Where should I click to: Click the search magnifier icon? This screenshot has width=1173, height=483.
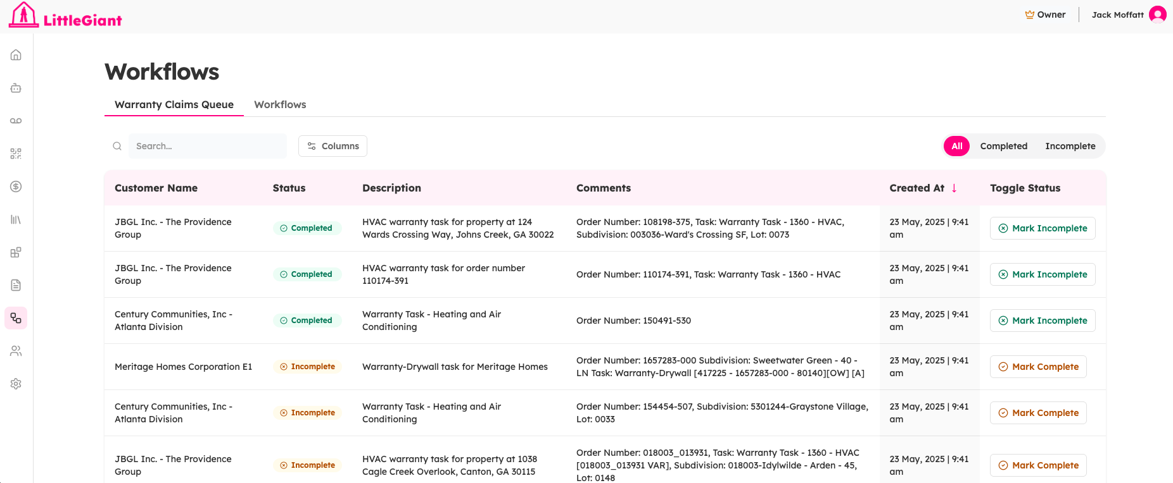tap(117, 146)
